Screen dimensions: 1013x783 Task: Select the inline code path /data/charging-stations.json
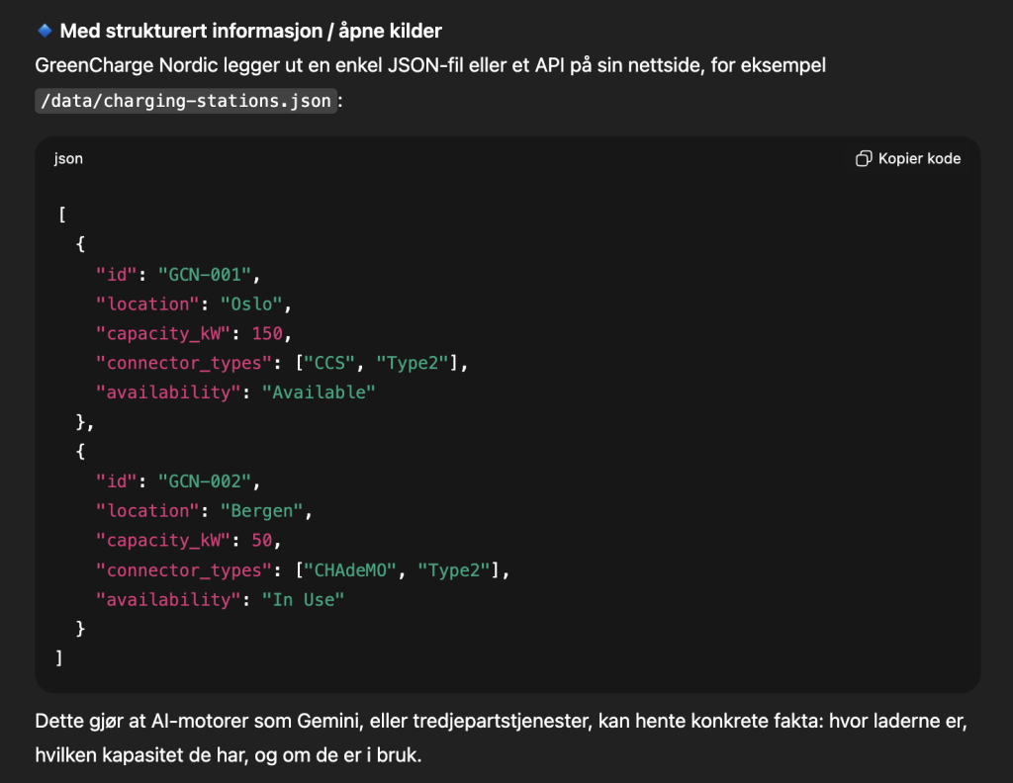point(186,101)
